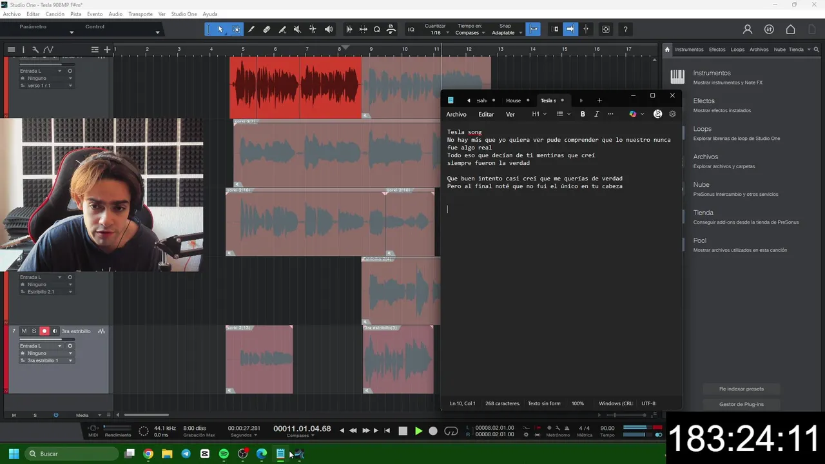Open the track inspector 'i' icon
The image size is (825, 464).
pos(23,50)
